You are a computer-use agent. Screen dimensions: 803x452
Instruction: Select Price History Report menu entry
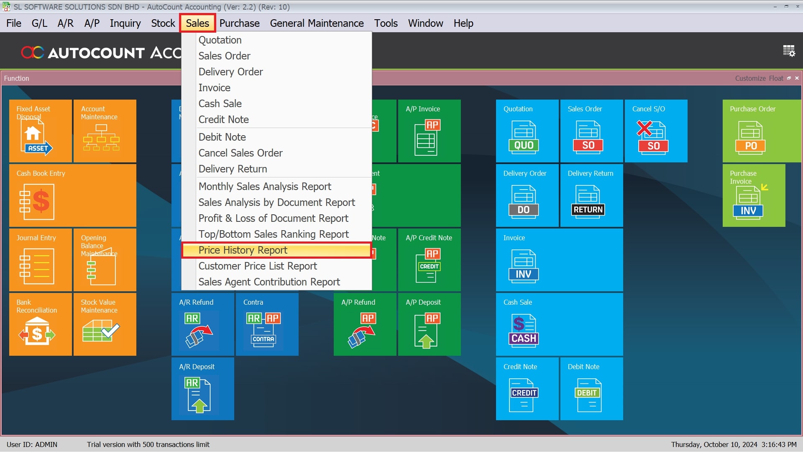243,250
